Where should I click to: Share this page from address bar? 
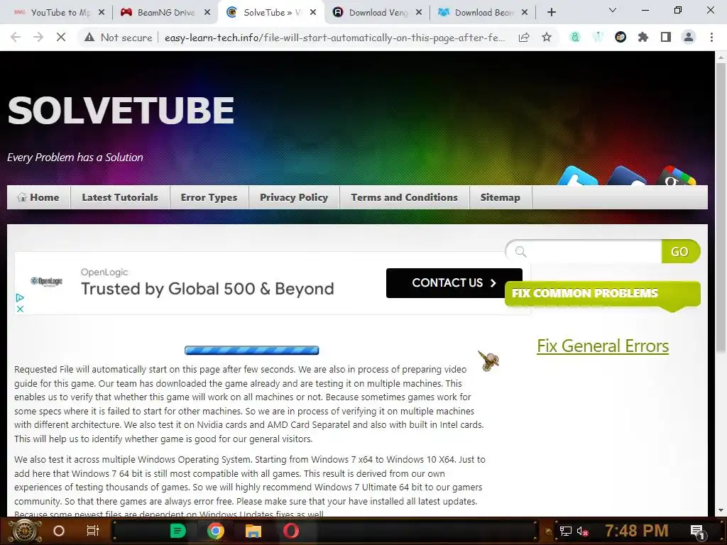tap(524, 38)
